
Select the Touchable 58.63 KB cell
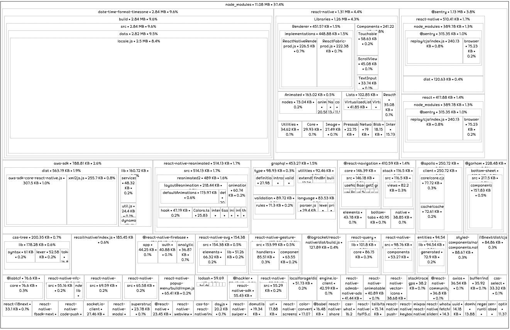[367, 43]
